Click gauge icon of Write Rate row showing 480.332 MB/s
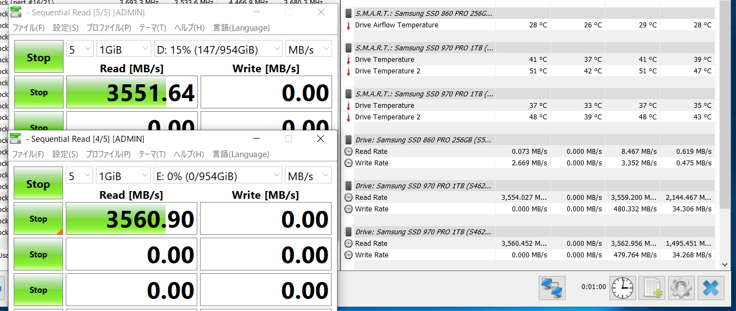Viewport: 736px width, 311px height. click(349, 209)
